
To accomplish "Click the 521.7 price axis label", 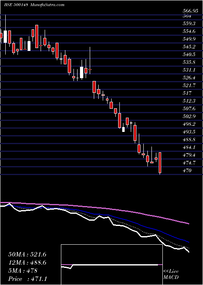I will tap(189, 85).
